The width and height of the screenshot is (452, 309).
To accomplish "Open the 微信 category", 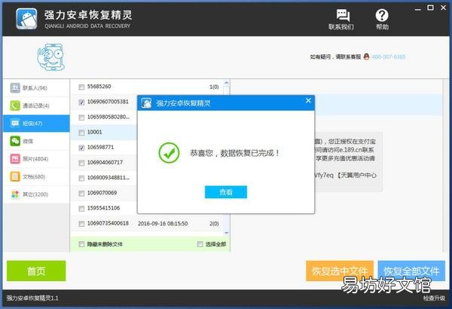I will click(36, 141).
